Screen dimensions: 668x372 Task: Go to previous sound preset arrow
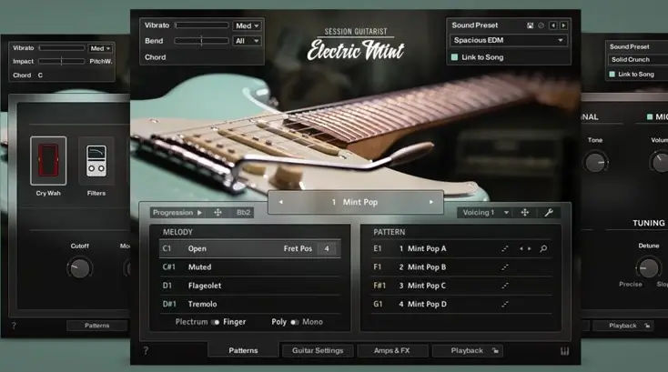pos(553,25)
